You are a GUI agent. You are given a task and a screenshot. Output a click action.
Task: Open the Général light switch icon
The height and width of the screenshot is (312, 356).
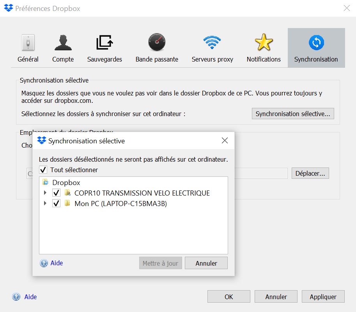click(28, 42)
